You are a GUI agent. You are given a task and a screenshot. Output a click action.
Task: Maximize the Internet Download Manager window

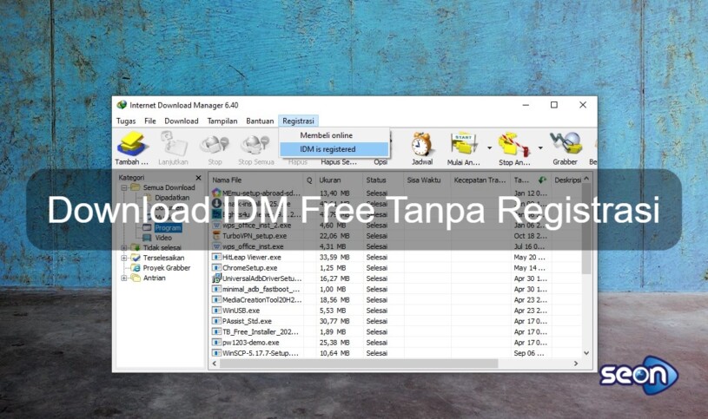coord(554,105)
